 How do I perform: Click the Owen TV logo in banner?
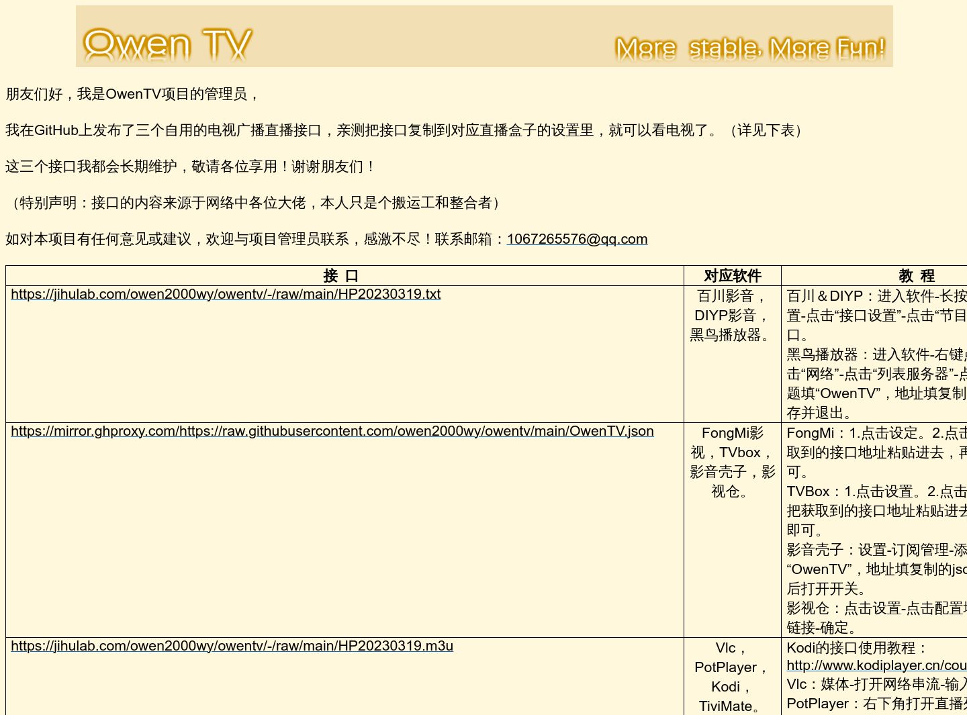(x=167, y=44)
